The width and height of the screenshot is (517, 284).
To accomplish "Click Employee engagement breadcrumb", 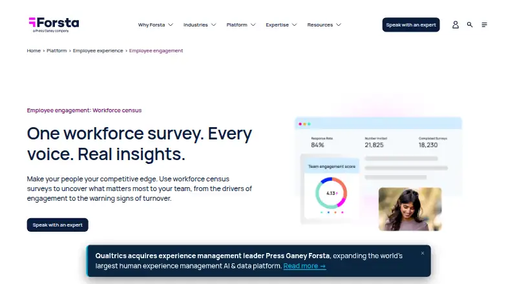I will pyautogui.click(x=156, y=50).
